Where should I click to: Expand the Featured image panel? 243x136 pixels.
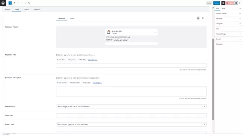pyautogui.click(x=228, y=34)
